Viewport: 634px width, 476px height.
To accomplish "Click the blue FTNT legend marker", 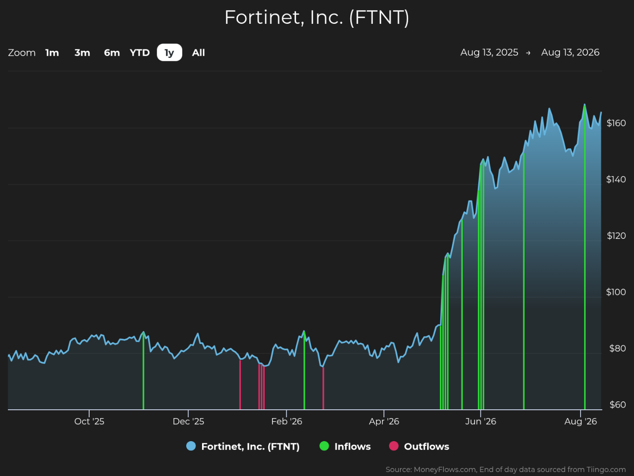I will click(191, 446).
